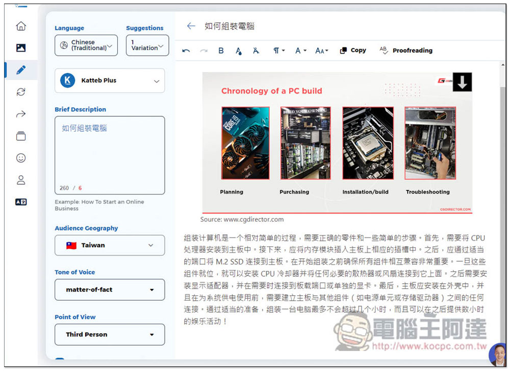Expand the 1 Variation suggestions dropdown

click(x=147, y=45)
